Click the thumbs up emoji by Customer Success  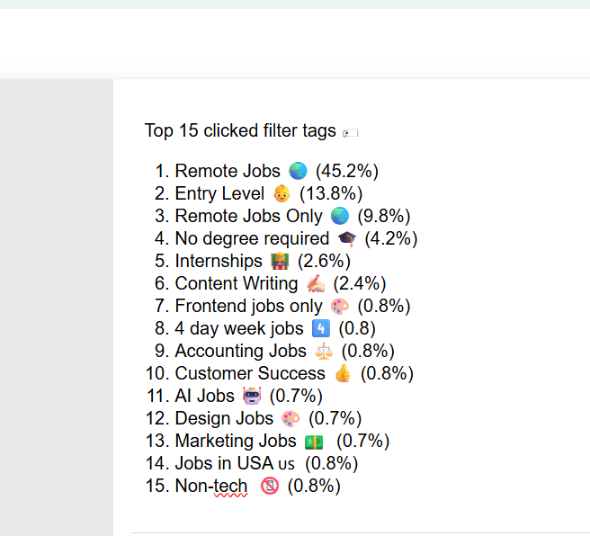click(343, 374)
